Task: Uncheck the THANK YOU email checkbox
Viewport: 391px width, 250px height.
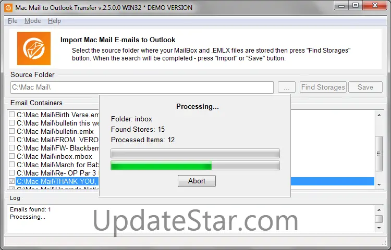Action: click(x=11, y=181)
